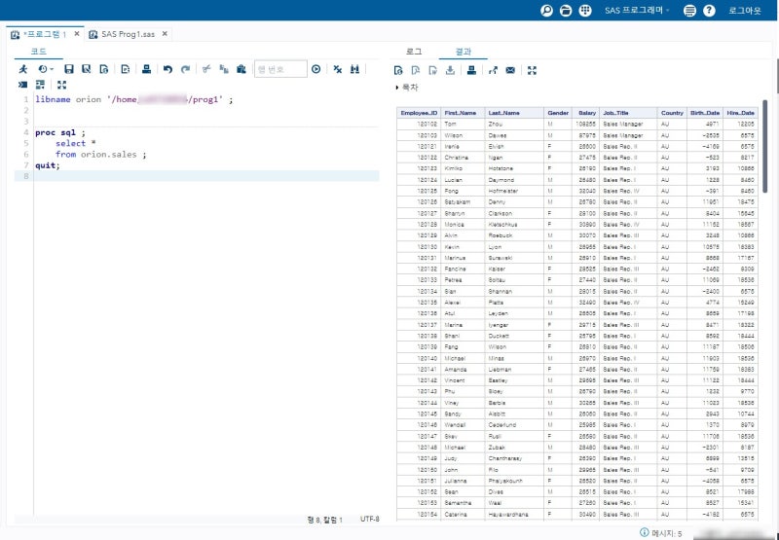This screenshot has height=540, width=779.
Task: Switch to the 로그 tab
Action: [414, 51]
